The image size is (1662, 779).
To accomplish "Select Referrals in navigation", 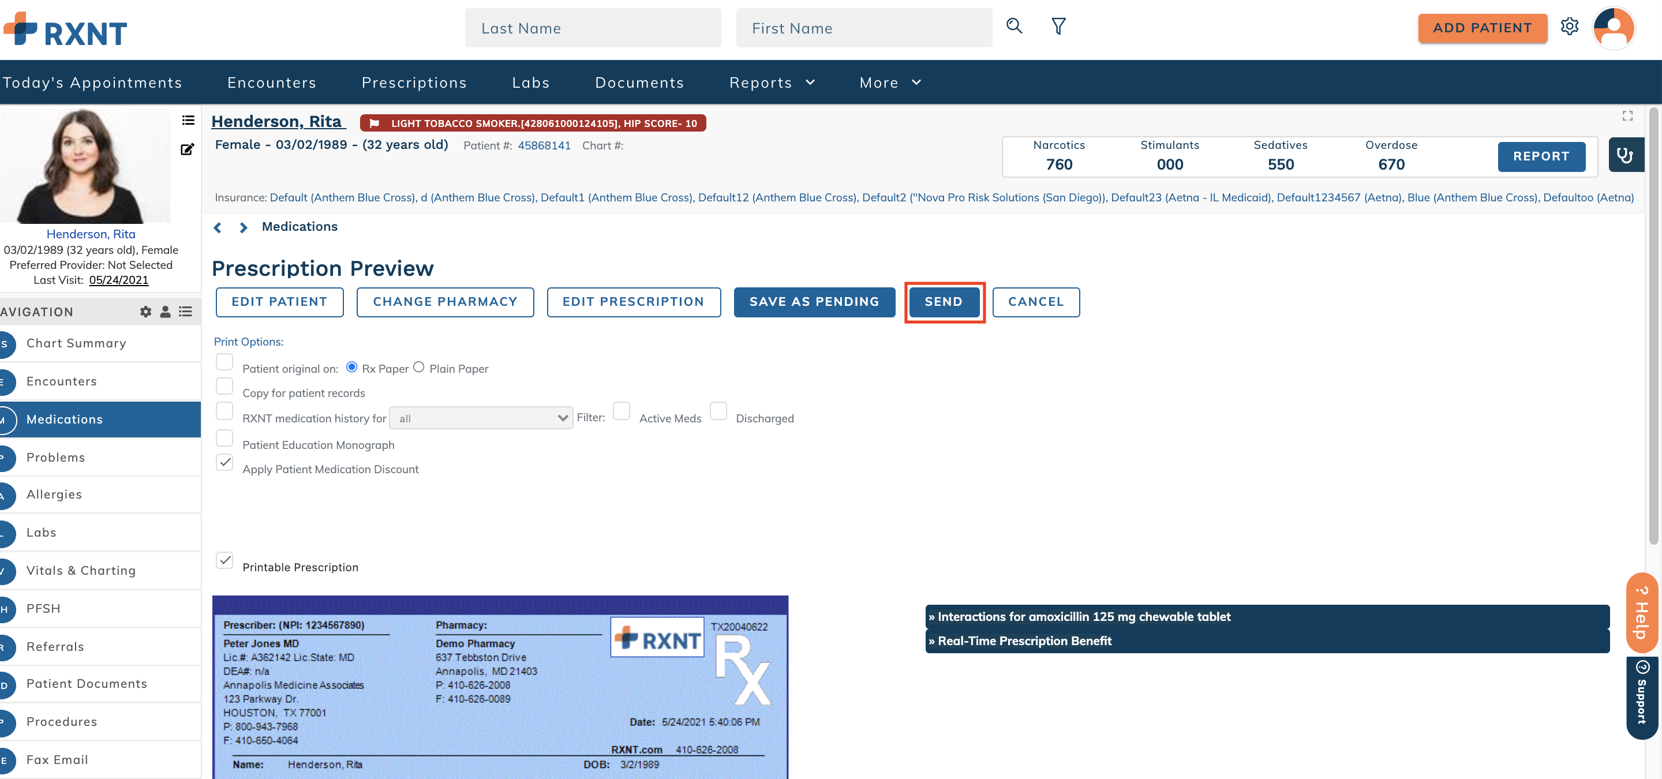I will (100, 647).
